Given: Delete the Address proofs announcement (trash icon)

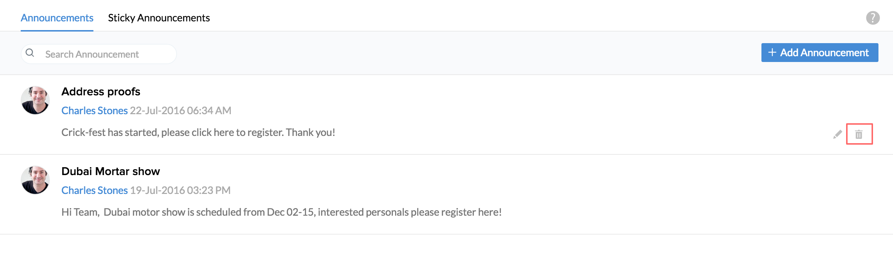Looking at the screenshot, I should (x=859, y=134).
